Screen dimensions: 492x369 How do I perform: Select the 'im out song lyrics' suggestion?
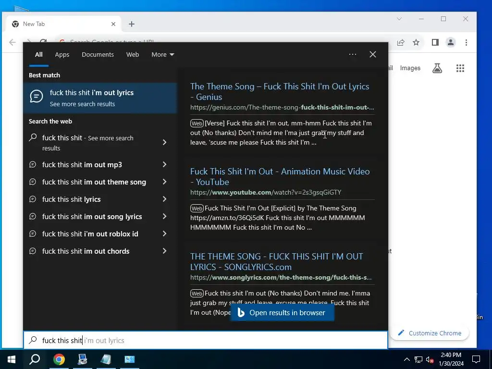(92, 217)
